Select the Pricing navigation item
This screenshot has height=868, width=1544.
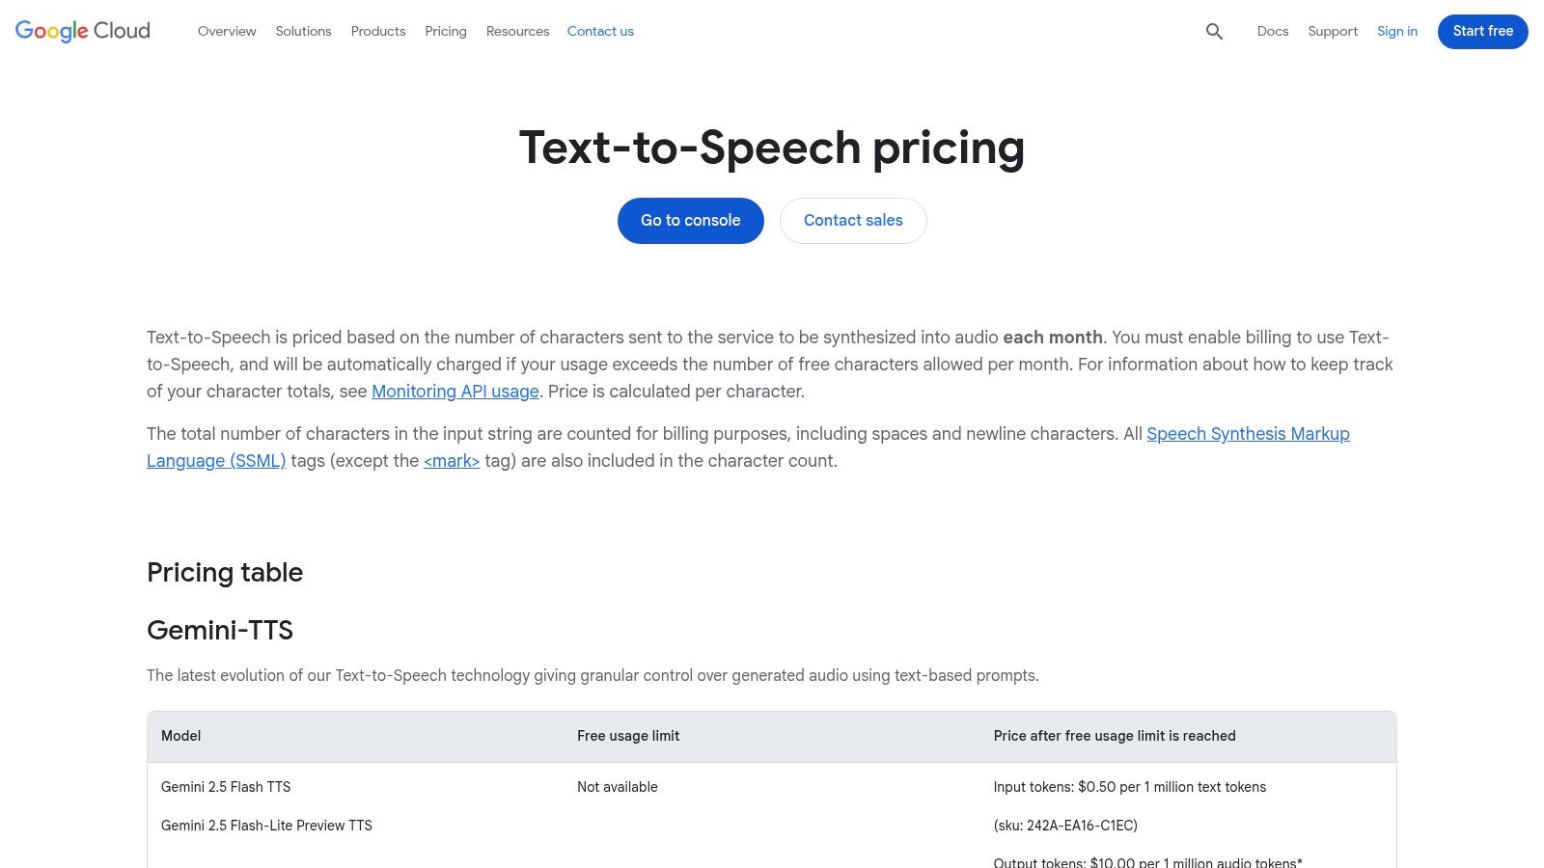445,31
